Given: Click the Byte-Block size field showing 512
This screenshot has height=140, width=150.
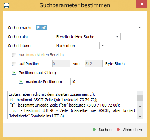Looking at the screenshot, I should 94,64.
